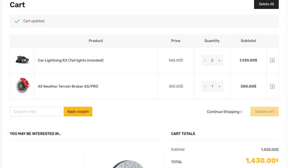Decrease quantity of Car Lightning Kit
The image size is (287, 168).
coord(205,60)
